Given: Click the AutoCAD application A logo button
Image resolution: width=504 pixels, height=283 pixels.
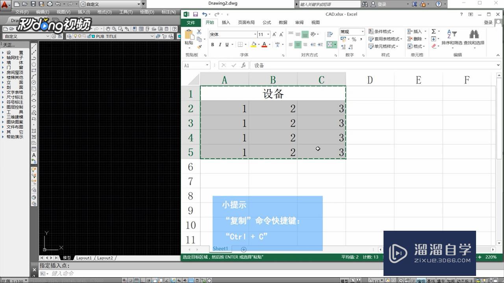Looking at the screenshot, I should pos(5,6).
